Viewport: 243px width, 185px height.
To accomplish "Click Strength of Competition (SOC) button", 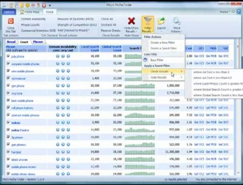I will coord(77,25).
